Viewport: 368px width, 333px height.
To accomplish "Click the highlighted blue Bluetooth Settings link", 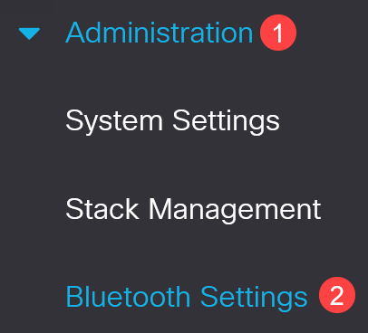I will 187,297.
